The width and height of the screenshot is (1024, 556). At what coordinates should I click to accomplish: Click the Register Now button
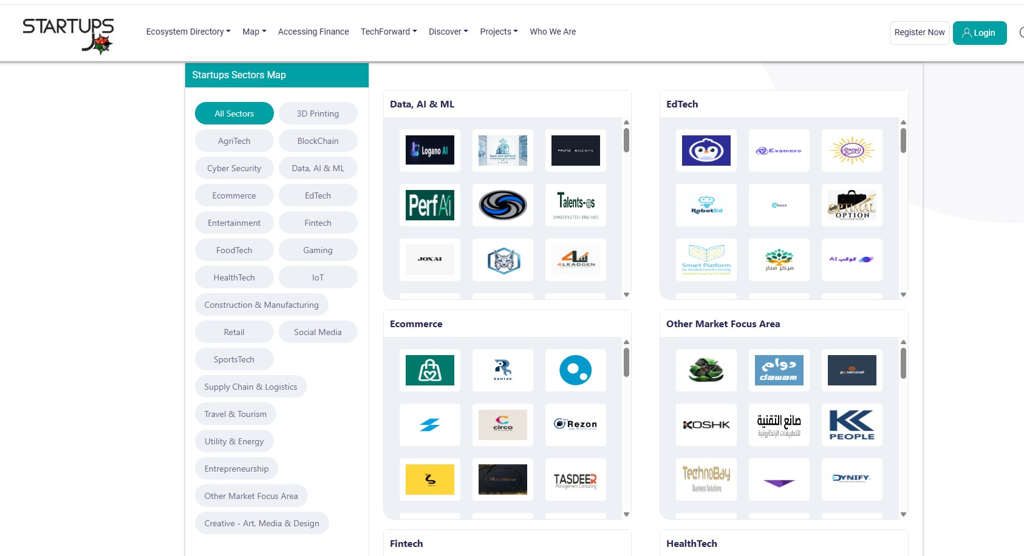click(920, 33)
